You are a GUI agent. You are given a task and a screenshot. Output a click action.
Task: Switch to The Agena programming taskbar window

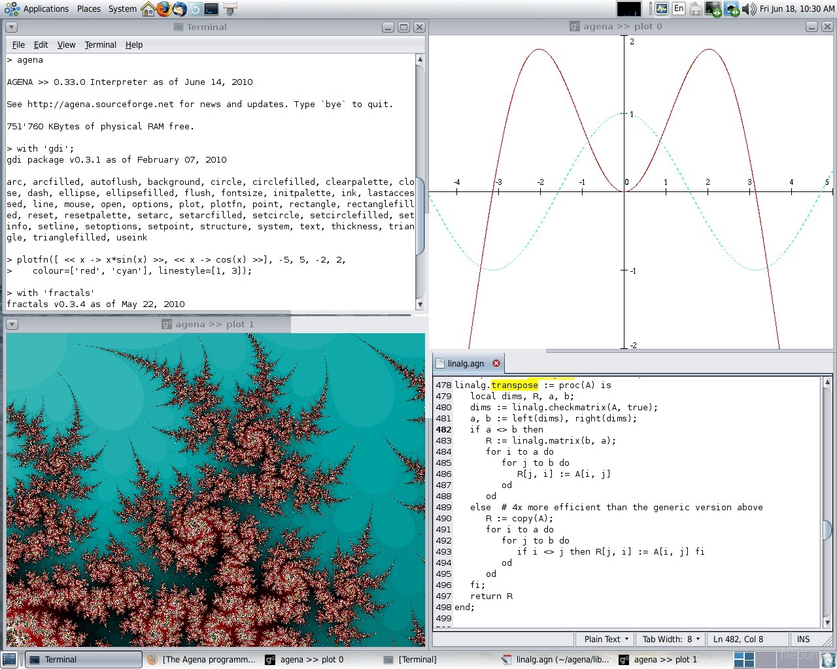pos(201,660)
